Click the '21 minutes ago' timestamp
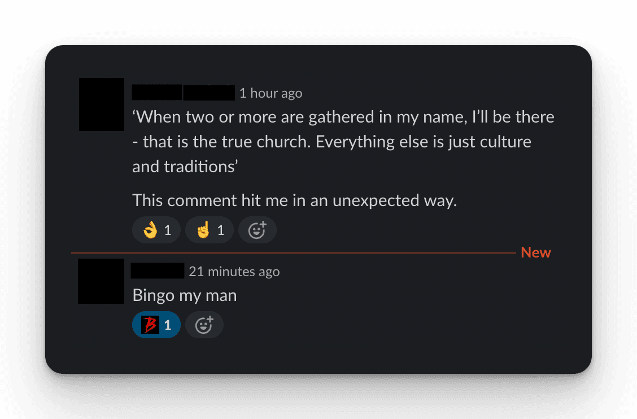637x419 pixels. point(234,272)
